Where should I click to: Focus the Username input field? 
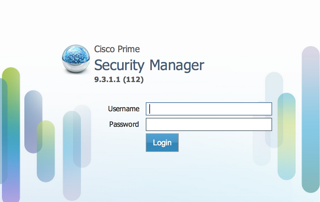pos(209,109)
